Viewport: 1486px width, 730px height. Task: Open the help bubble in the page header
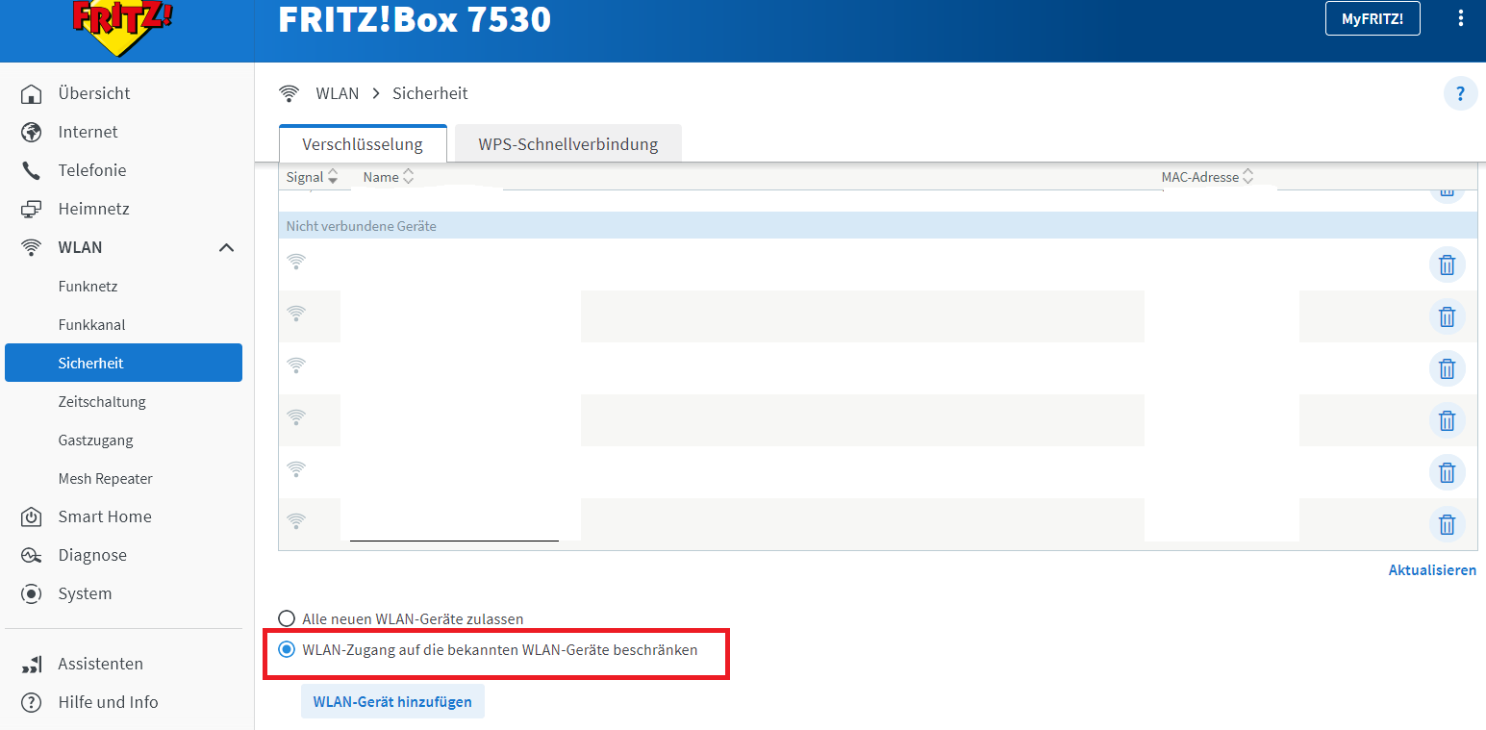pos(1460,93)
